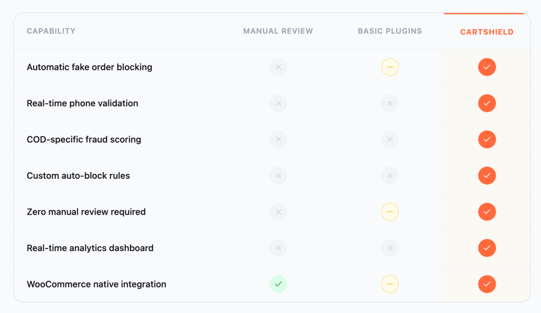Image resolution: width=541 pixels, height=313 pixels.
Task: Click Manual Review X for Real-time analytics dashboard
Action: click(x=278, y=248)
